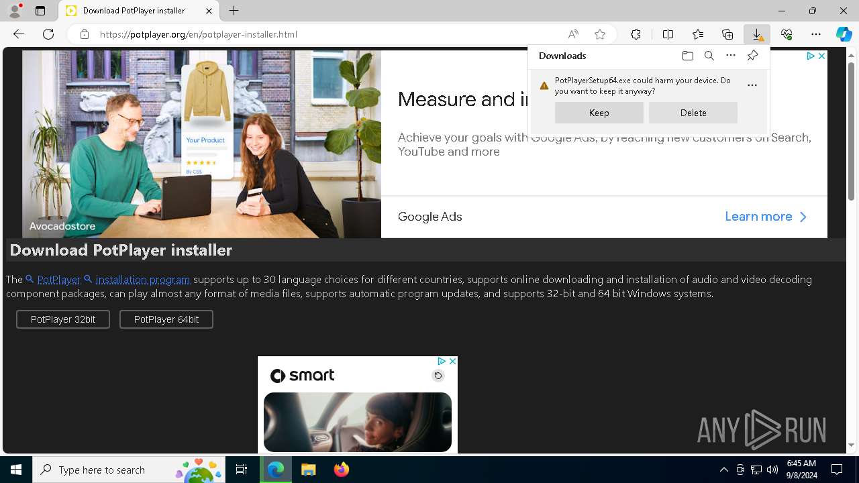The width and height of the screenshot is (859, 483).
Task: Click the taskbar search box
Action: [128, 470]
